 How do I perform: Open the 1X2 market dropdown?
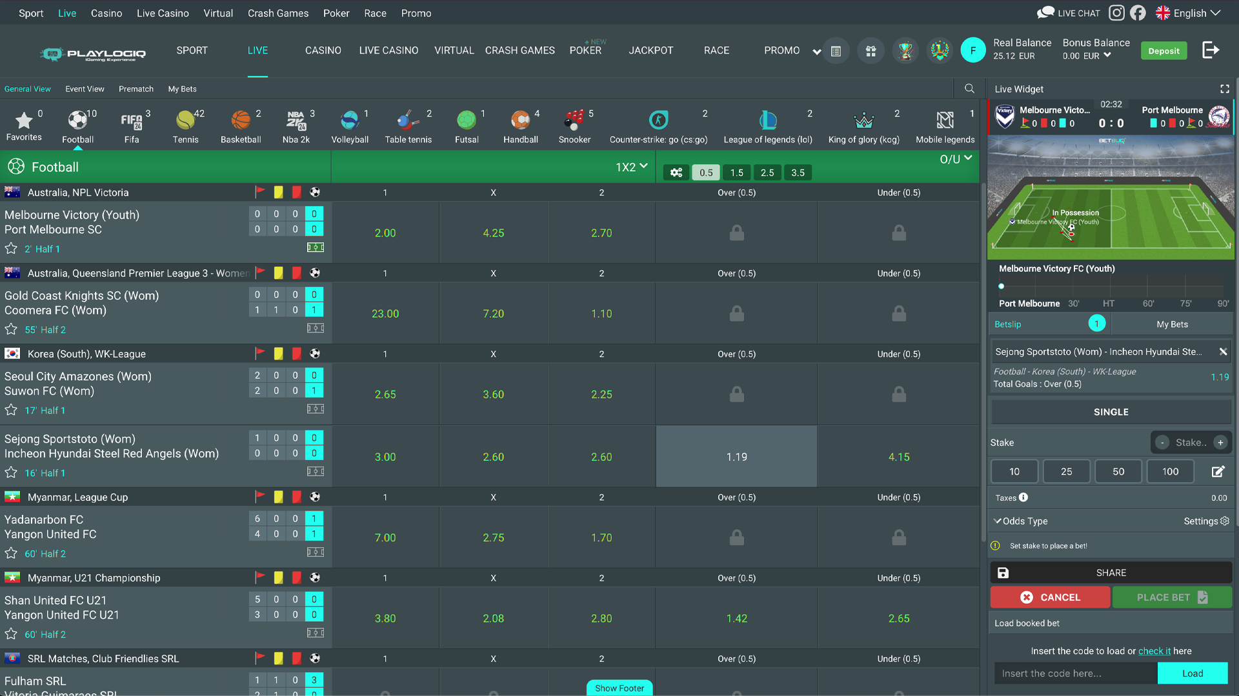[x=631, y=167]
